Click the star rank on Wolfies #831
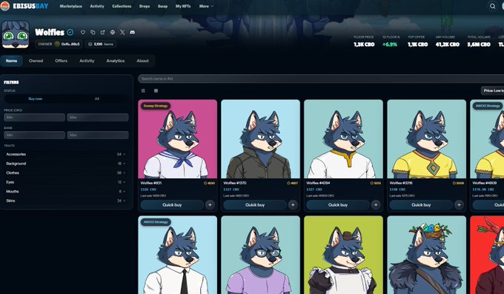 click(x=209, y=183)
